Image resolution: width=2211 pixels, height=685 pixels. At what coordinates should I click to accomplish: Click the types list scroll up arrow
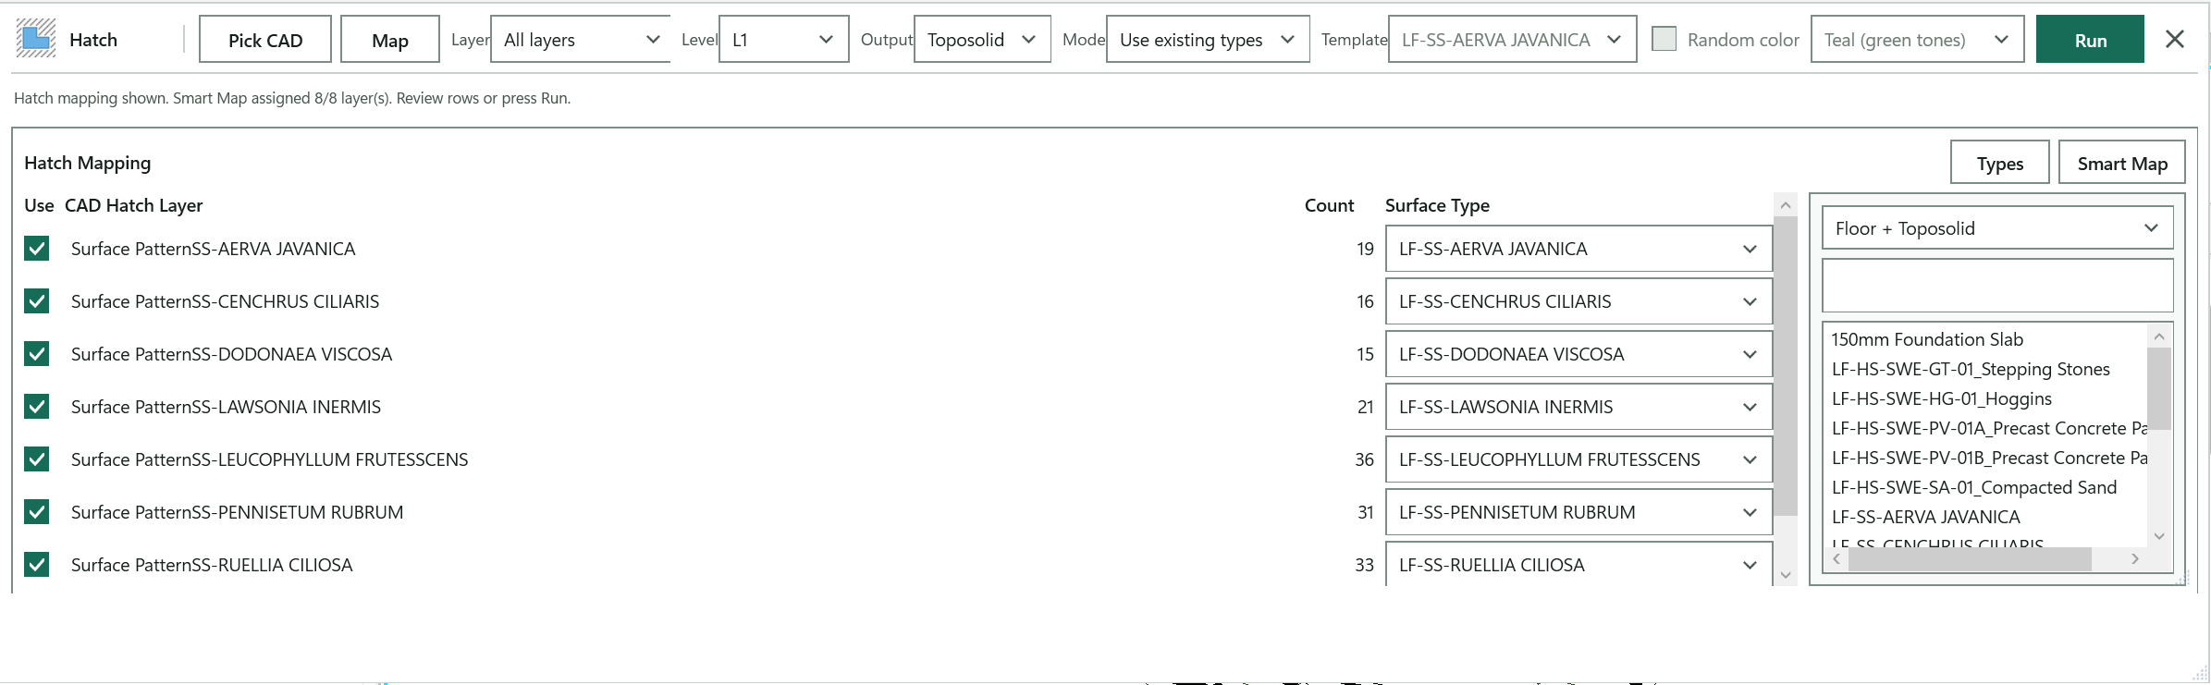[2159, 336]
